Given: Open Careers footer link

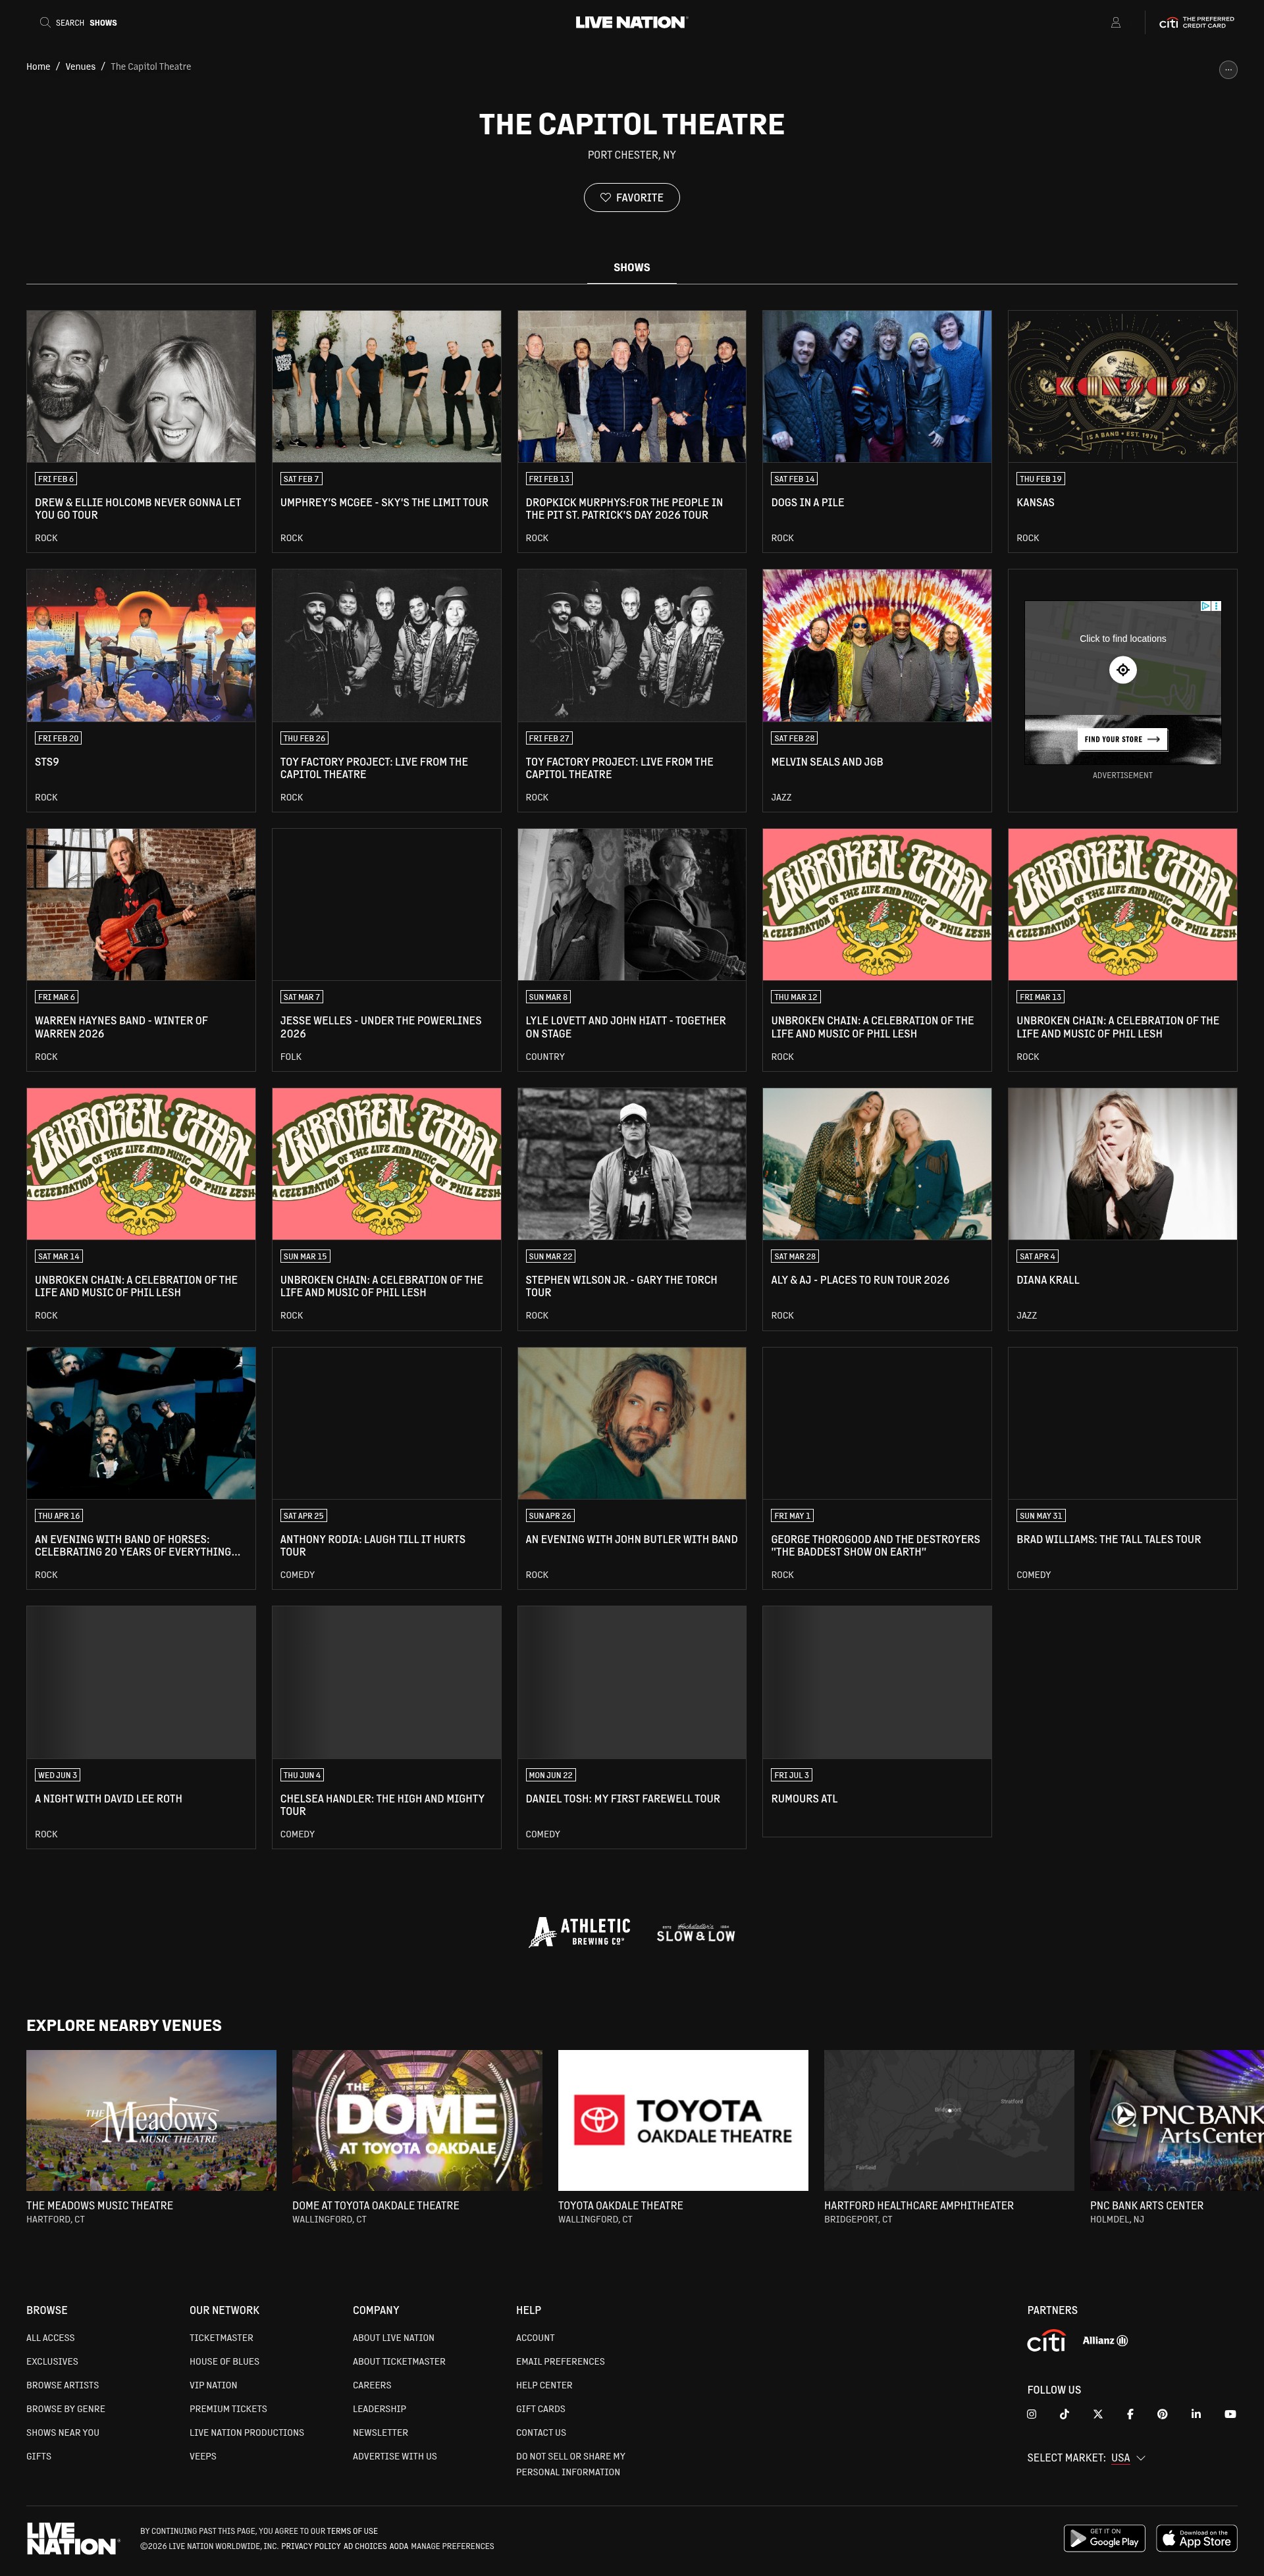Looking at the screenshot, I should pos(372,2385).
